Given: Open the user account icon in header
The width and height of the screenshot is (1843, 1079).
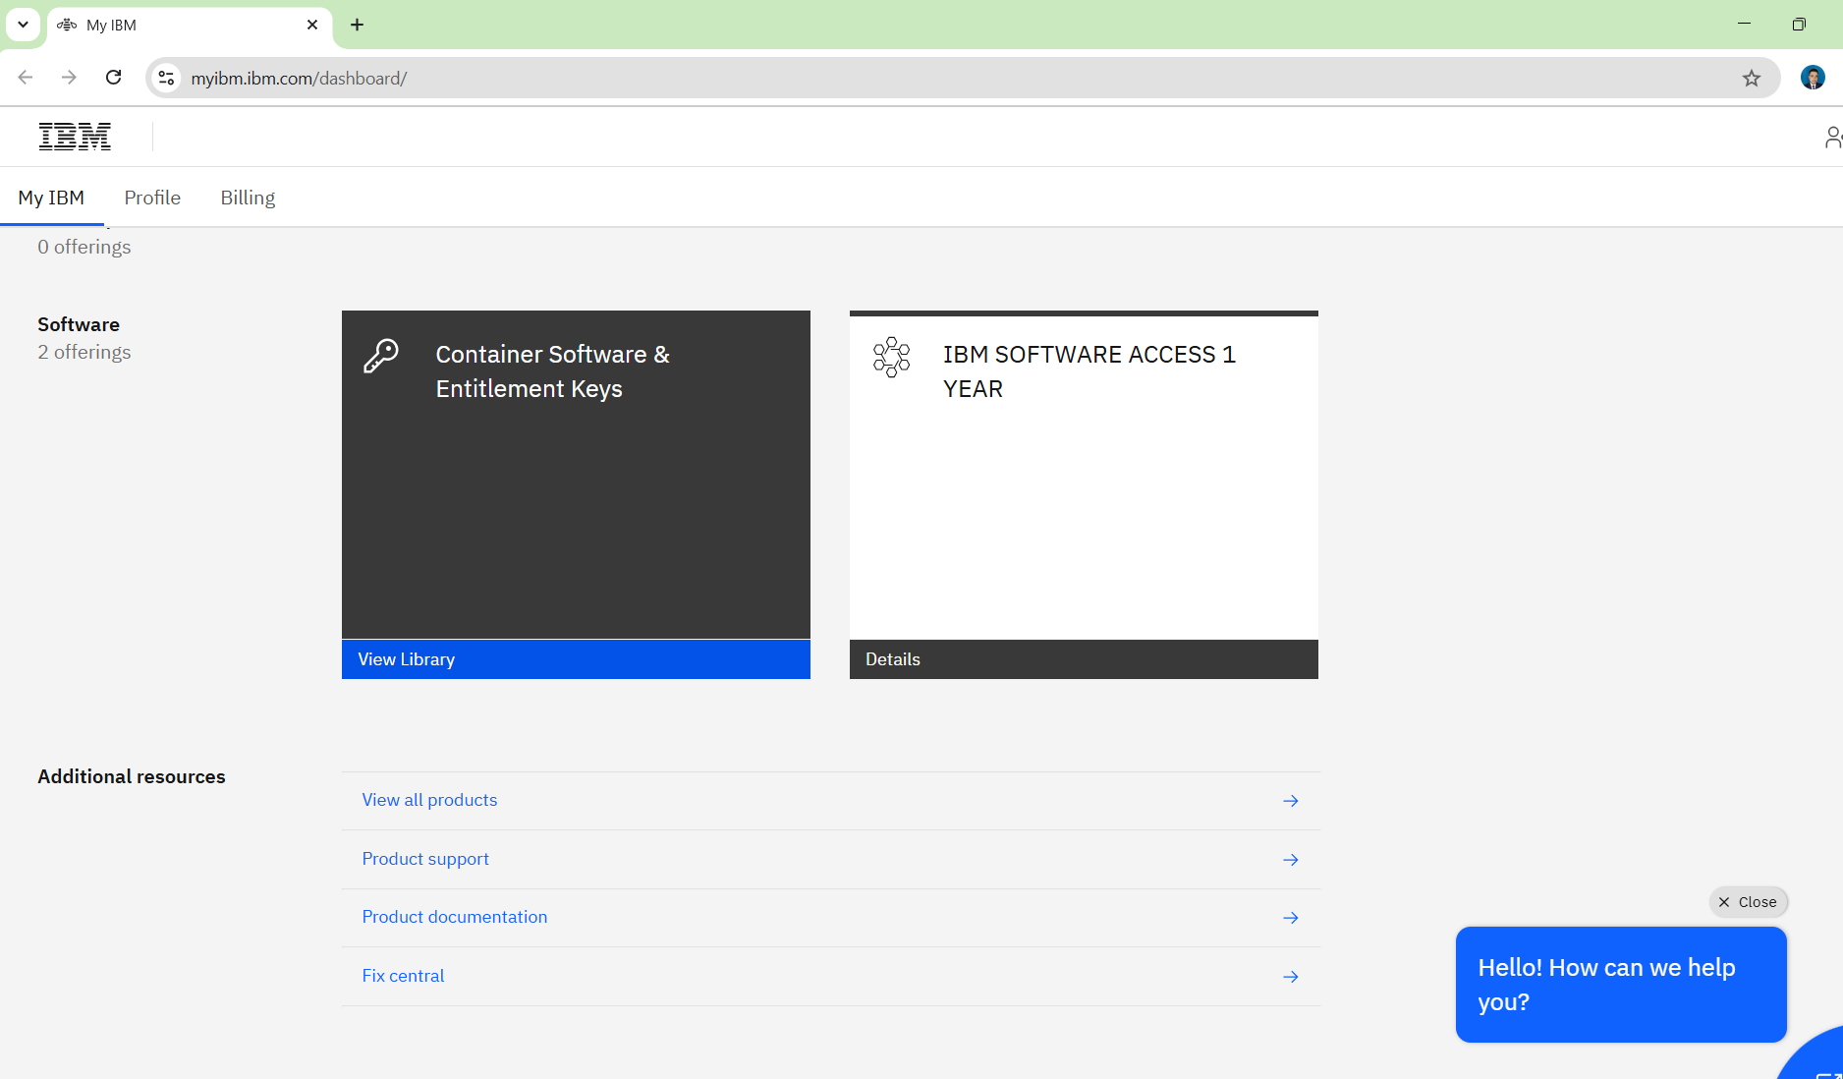Looking at the screenshot, I should (x=1832, y=138).
